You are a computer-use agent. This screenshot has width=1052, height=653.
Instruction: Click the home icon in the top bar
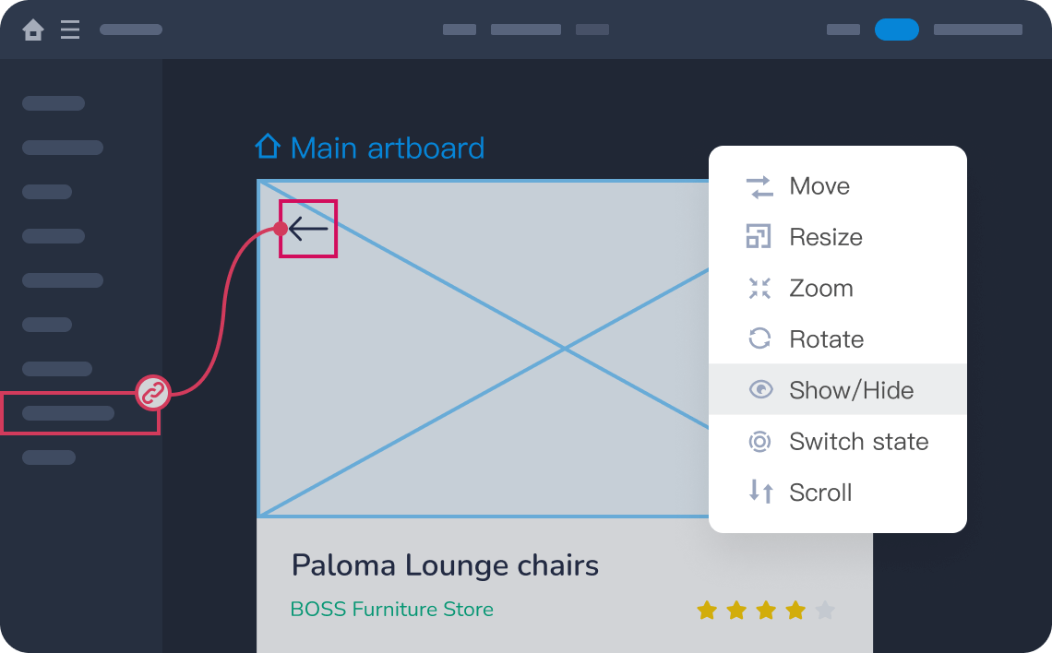pyautogui.click(x=33, y=30)
